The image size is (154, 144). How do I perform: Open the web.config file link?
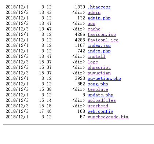(x=100, y=111)
